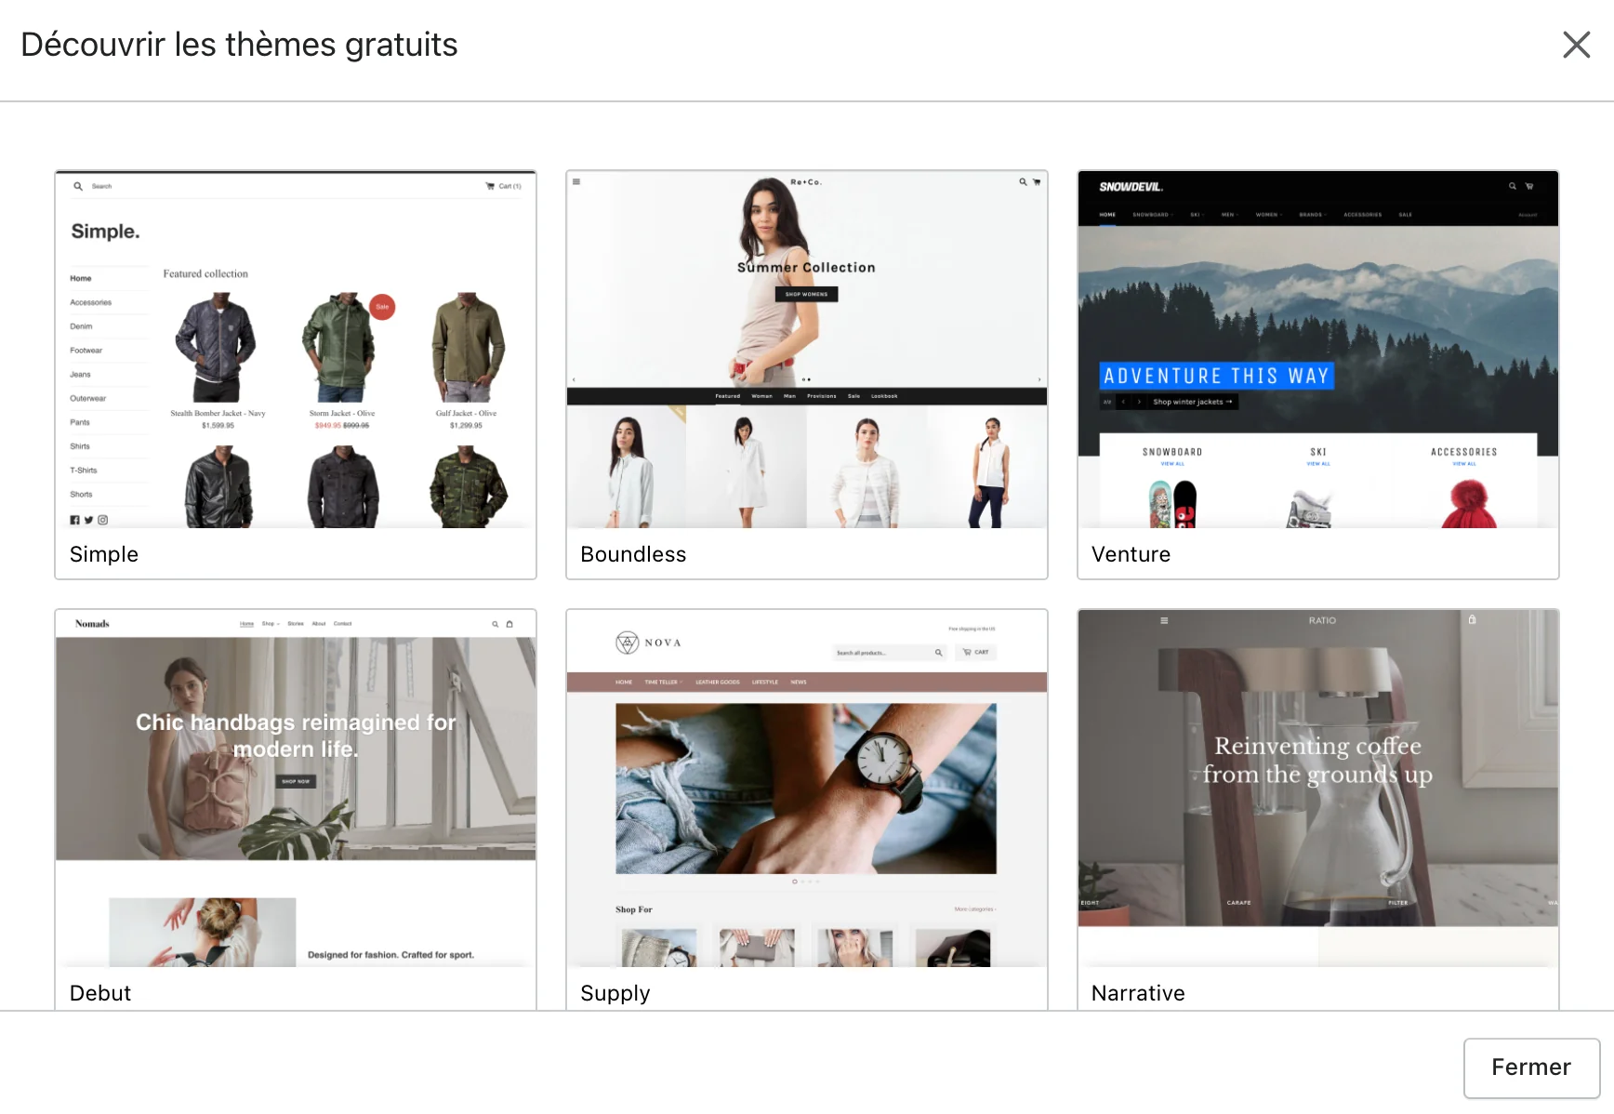Click the "Boundless" theme name label

coord(633,554)
